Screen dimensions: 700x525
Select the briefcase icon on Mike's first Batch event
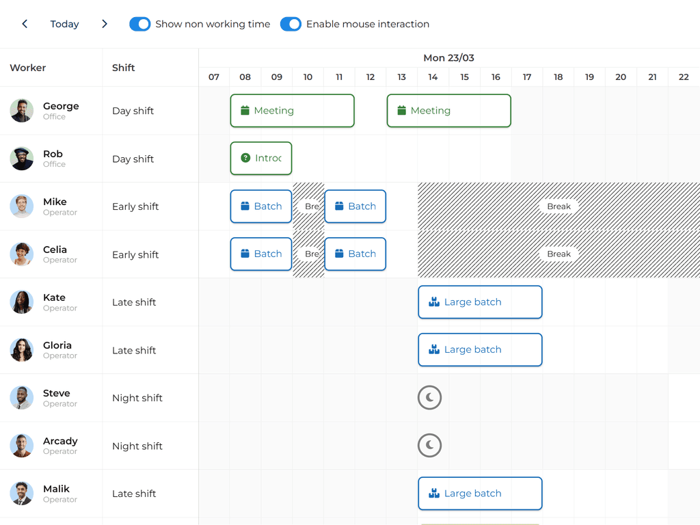click(x=246, y=206)
